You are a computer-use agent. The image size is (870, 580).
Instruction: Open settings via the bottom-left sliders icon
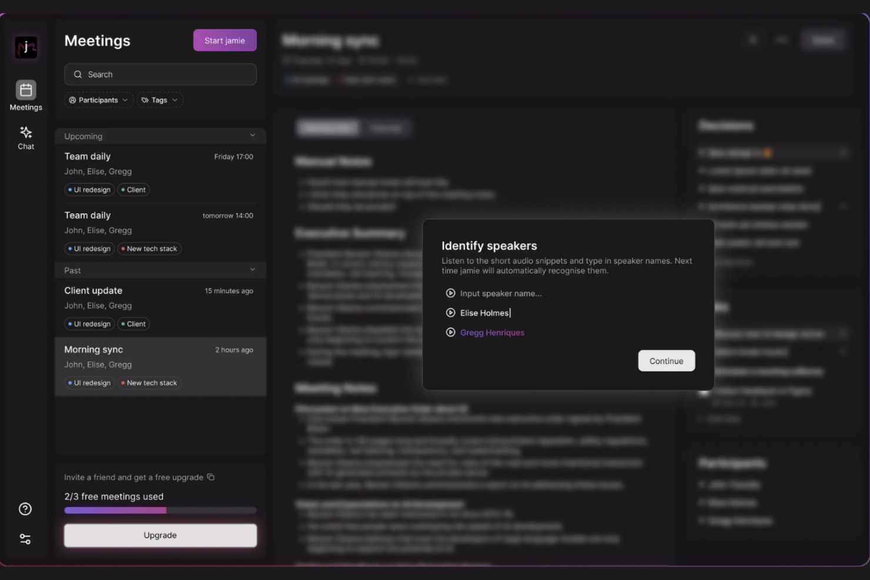tap(25, 538)
